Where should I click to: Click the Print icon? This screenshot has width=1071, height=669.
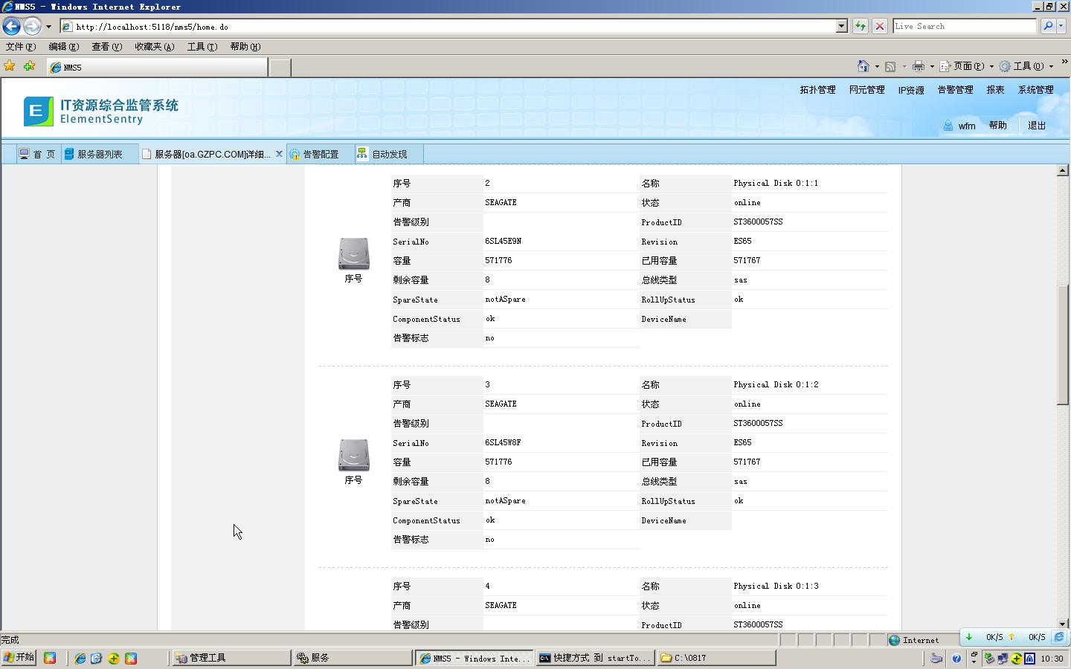(919, 66)
